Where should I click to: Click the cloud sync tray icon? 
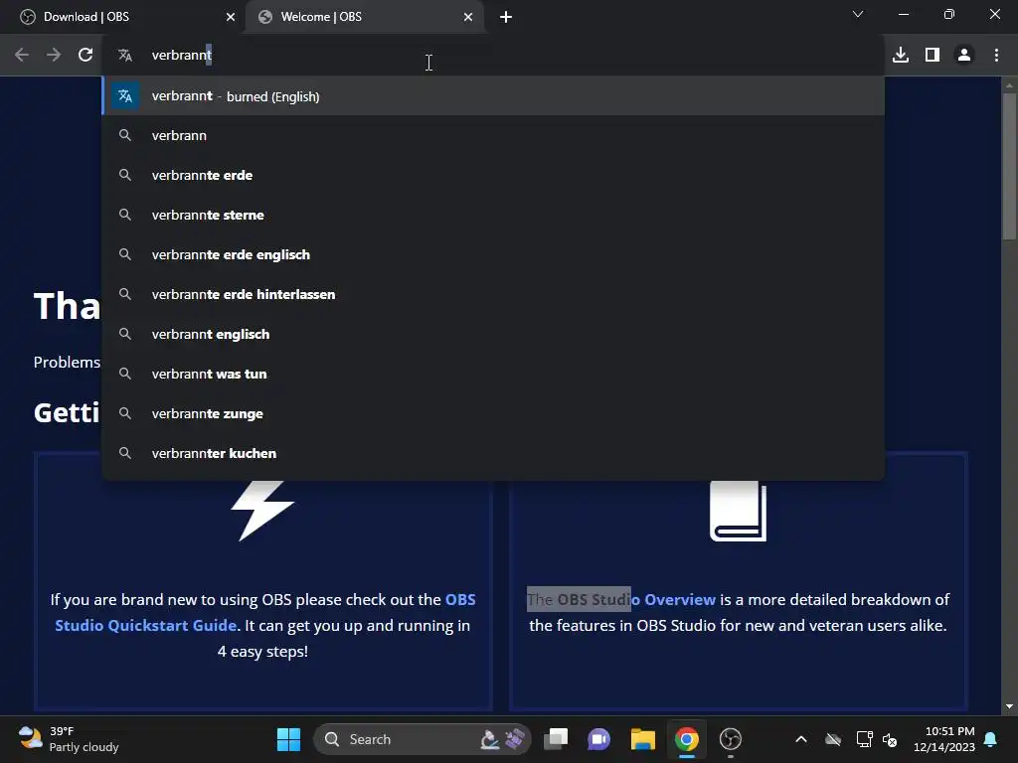point(833,739)
